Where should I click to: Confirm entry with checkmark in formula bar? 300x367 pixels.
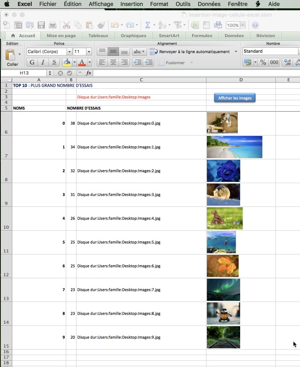(69, 73)
